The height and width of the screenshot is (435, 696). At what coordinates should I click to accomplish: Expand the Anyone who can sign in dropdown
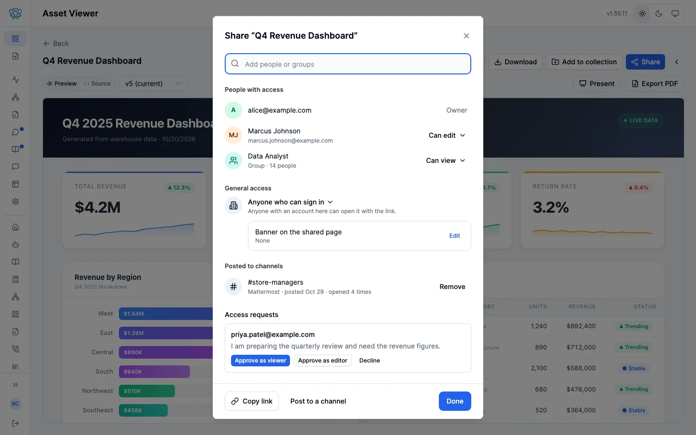coord(290,202)
